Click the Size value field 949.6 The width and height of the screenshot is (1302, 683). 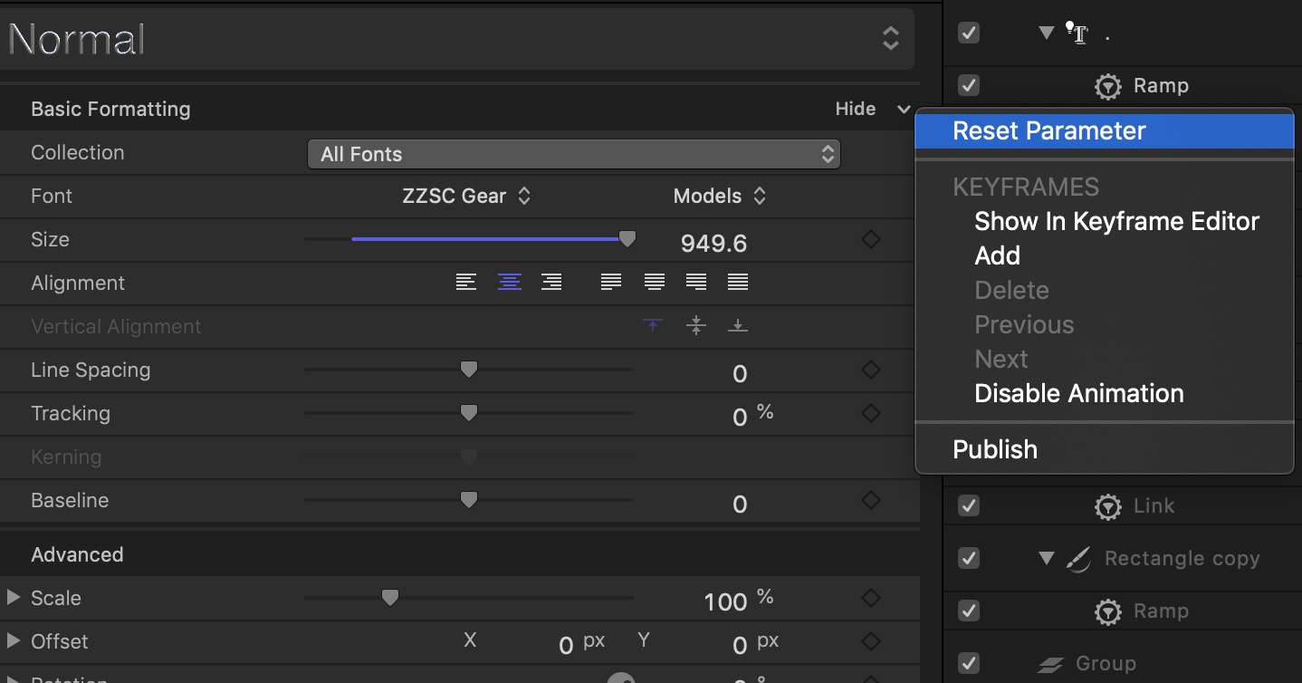pyautogui.click(x=713, y=243)
